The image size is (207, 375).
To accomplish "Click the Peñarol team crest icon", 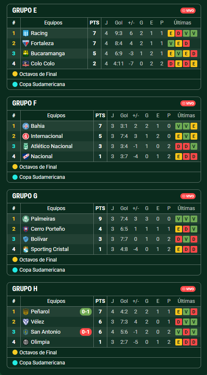I will pyautogui.click(x=26, y=312).
